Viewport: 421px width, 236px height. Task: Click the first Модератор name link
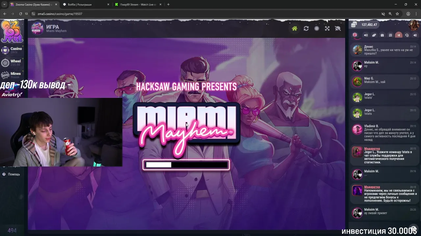[372, 149]
